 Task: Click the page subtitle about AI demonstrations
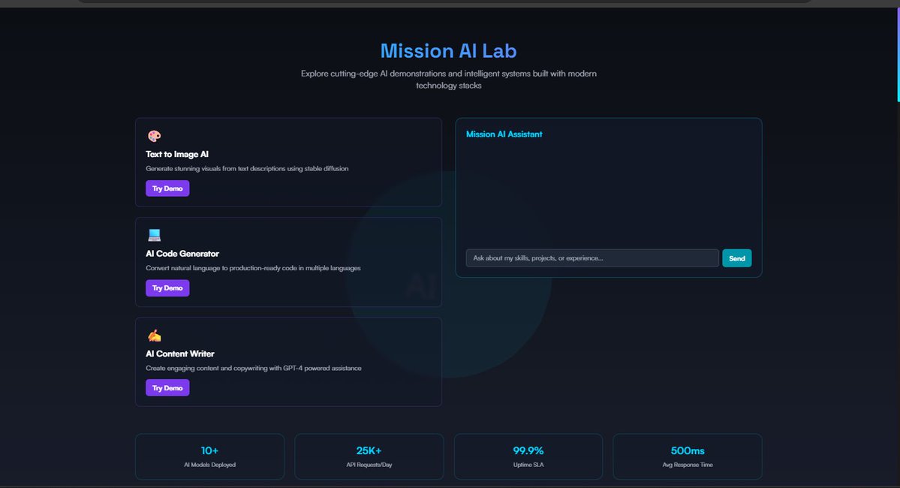click(x=448, y=79)
